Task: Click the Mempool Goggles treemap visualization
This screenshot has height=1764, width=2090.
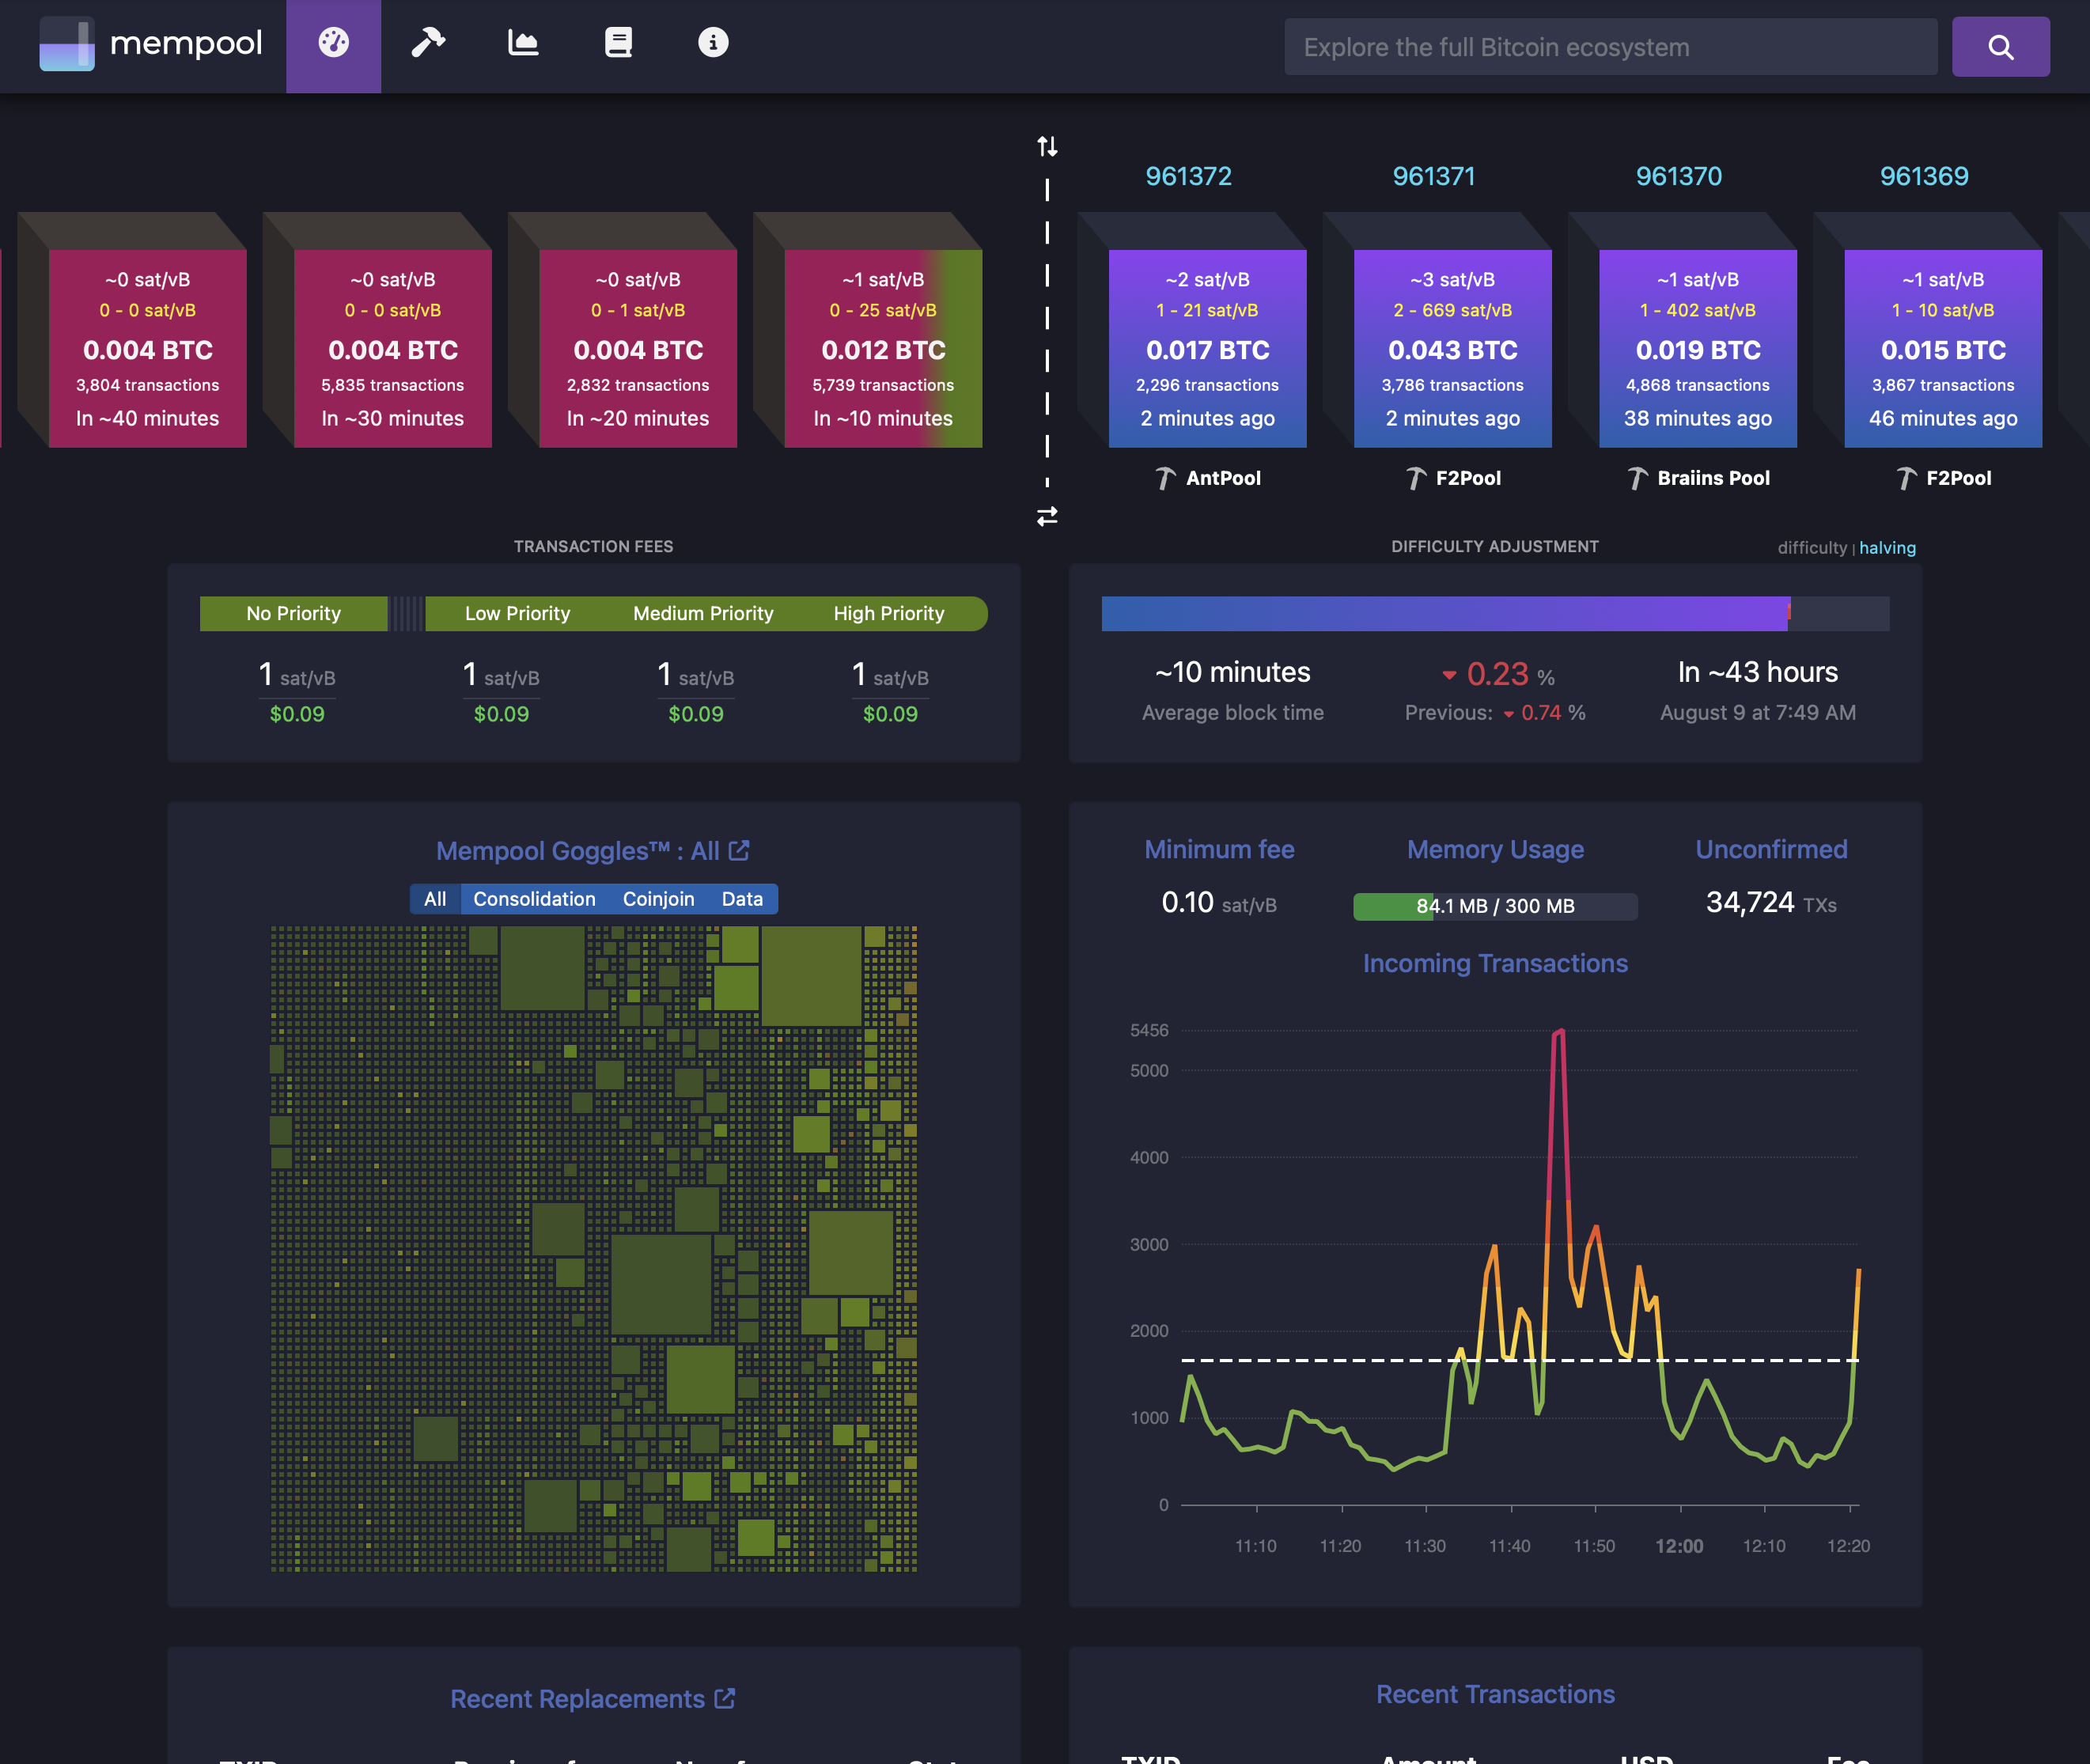Action: pos(594,1248)
